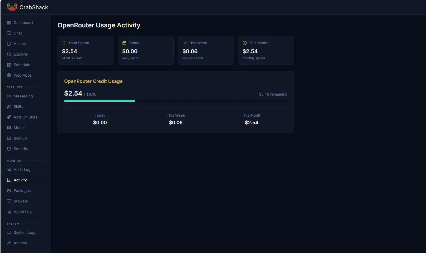Open System Logs
The width and height of the screenshot is (426, 253).
pos(26,232)
